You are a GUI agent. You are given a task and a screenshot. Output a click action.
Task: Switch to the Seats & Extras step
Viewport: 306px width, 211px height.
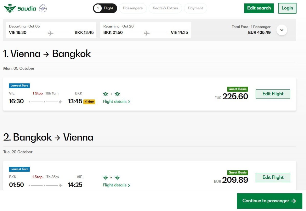tap(165, 8)
